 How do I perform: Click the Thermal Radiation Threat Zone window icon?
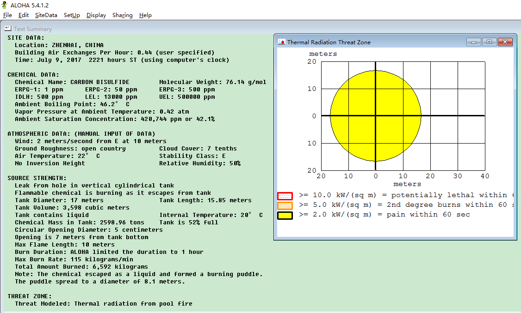[x=282, y=42]
